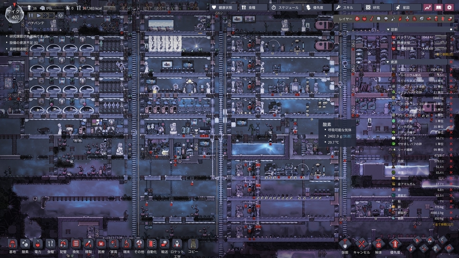
Task: Open the 健康状態 vitals menu
Action: click(x=223, y=7)
